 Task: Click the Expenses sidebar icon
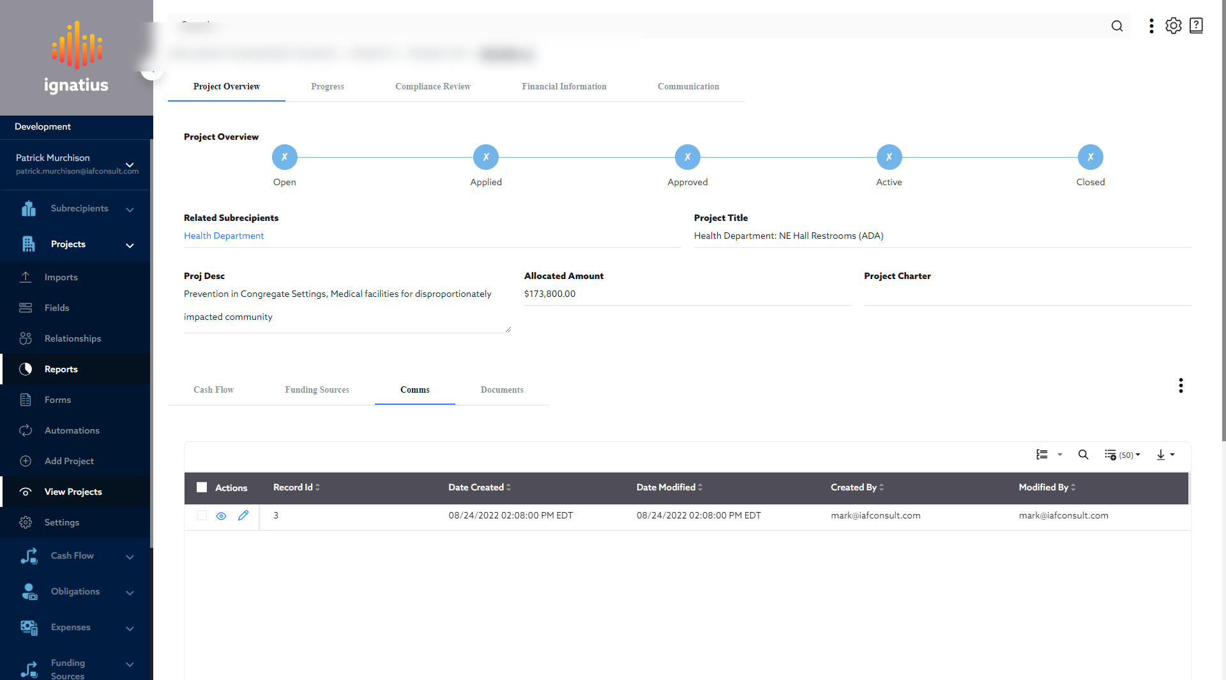coord(29,628)
